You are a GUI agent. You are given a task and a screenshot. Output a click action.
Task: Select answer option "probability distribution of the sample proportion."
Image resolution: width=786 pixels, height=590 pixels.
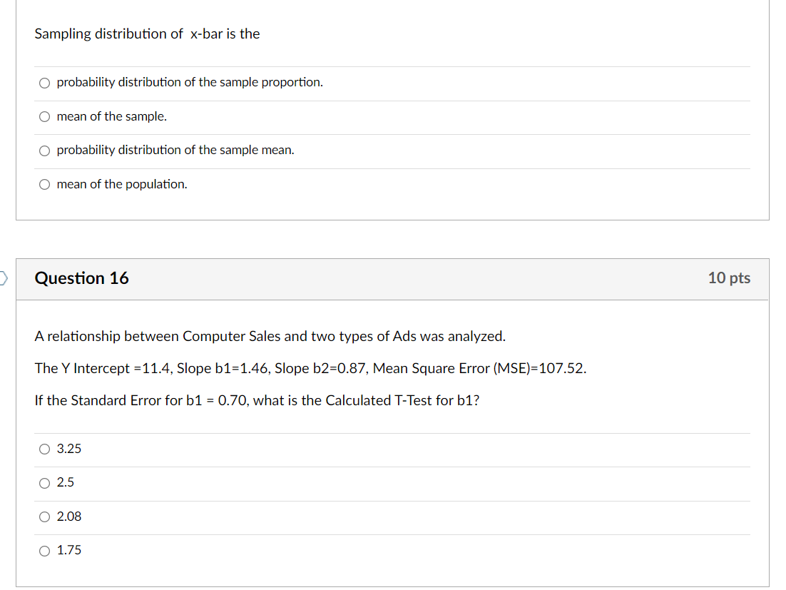click(44, 83)
